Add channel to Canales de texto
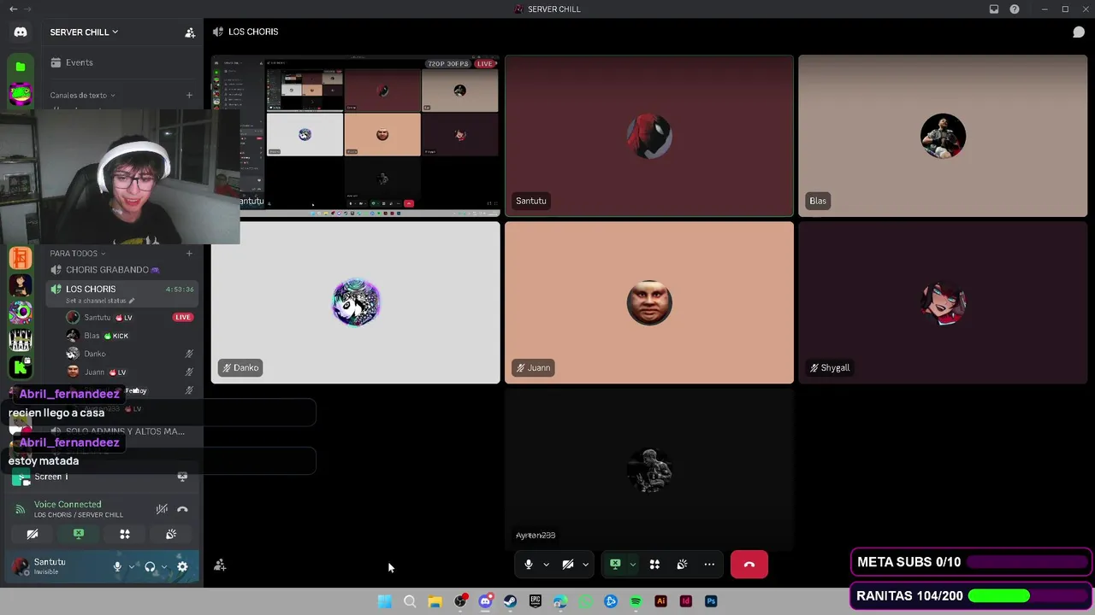The width and height of the screenshot is (1095, 615). (189, 95)
